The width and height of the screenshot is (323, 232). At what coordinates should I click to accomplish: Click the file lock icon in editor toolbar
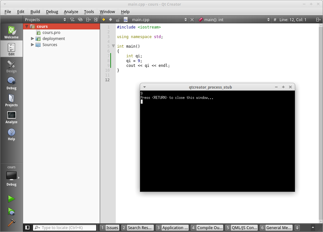point(118,20)
